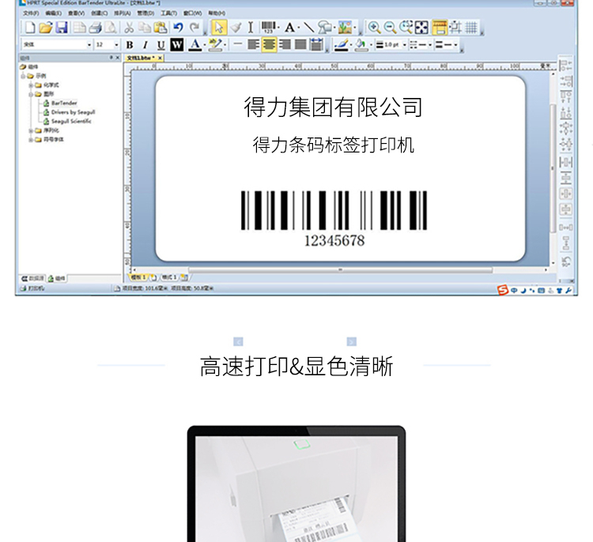Viewport: 593px width, 542px height.
Task: Create a new document with the New icon
Action: coord(29,28)
